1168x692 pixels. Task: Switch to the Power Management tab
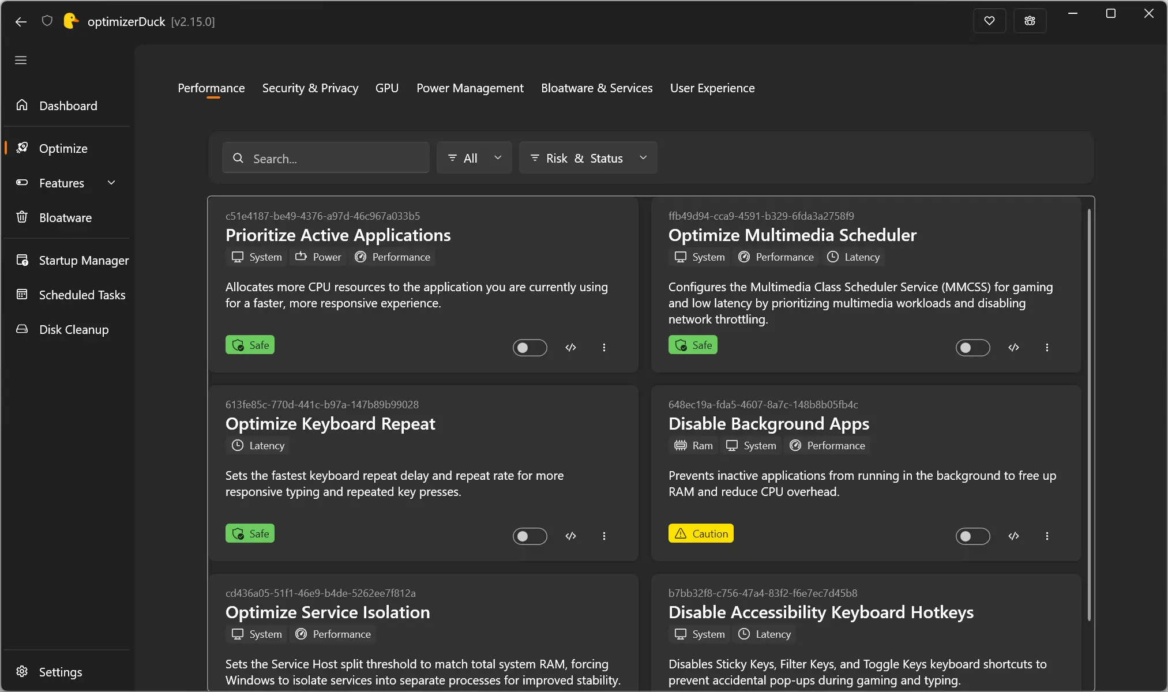tap(470, 88)
